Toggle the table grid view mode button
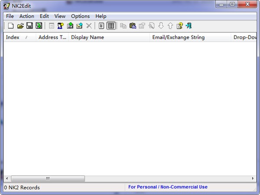This screenshot has width=260, height=195. [111, 26]
